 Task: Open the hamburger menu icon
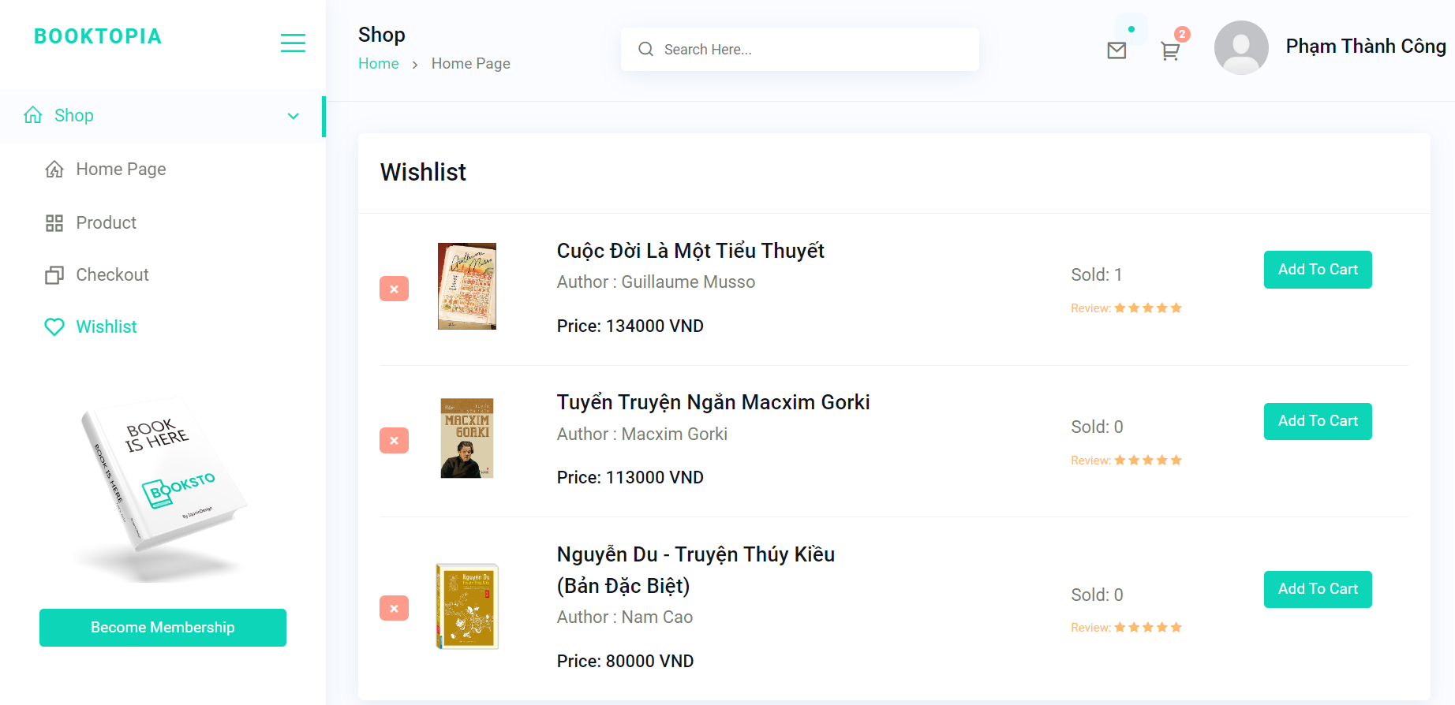(293, 43)
